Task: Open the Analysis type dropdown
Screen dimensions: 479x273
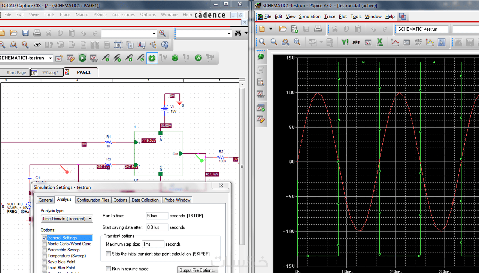Action: 90,219
